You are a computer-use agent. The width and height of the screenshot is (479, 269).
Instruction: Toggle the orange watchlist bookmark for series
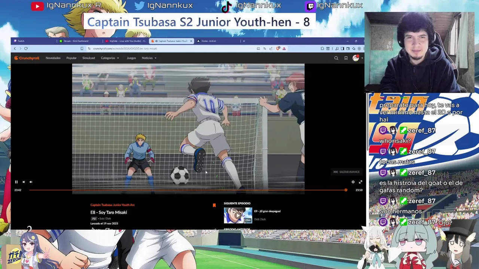(x=214, y=205)
